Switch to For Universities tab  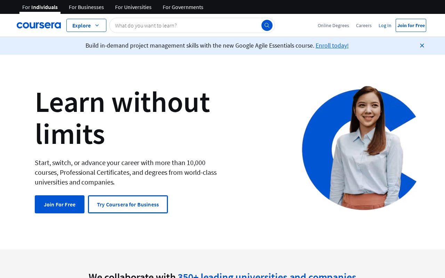click(133, 7)
